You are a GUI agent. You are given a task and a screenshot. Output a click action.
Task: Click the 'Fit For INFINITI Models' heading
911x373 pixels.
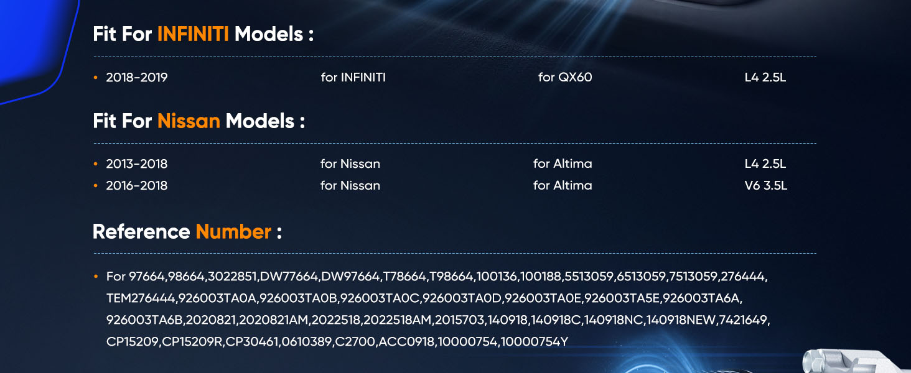click(x=203, y=34)
